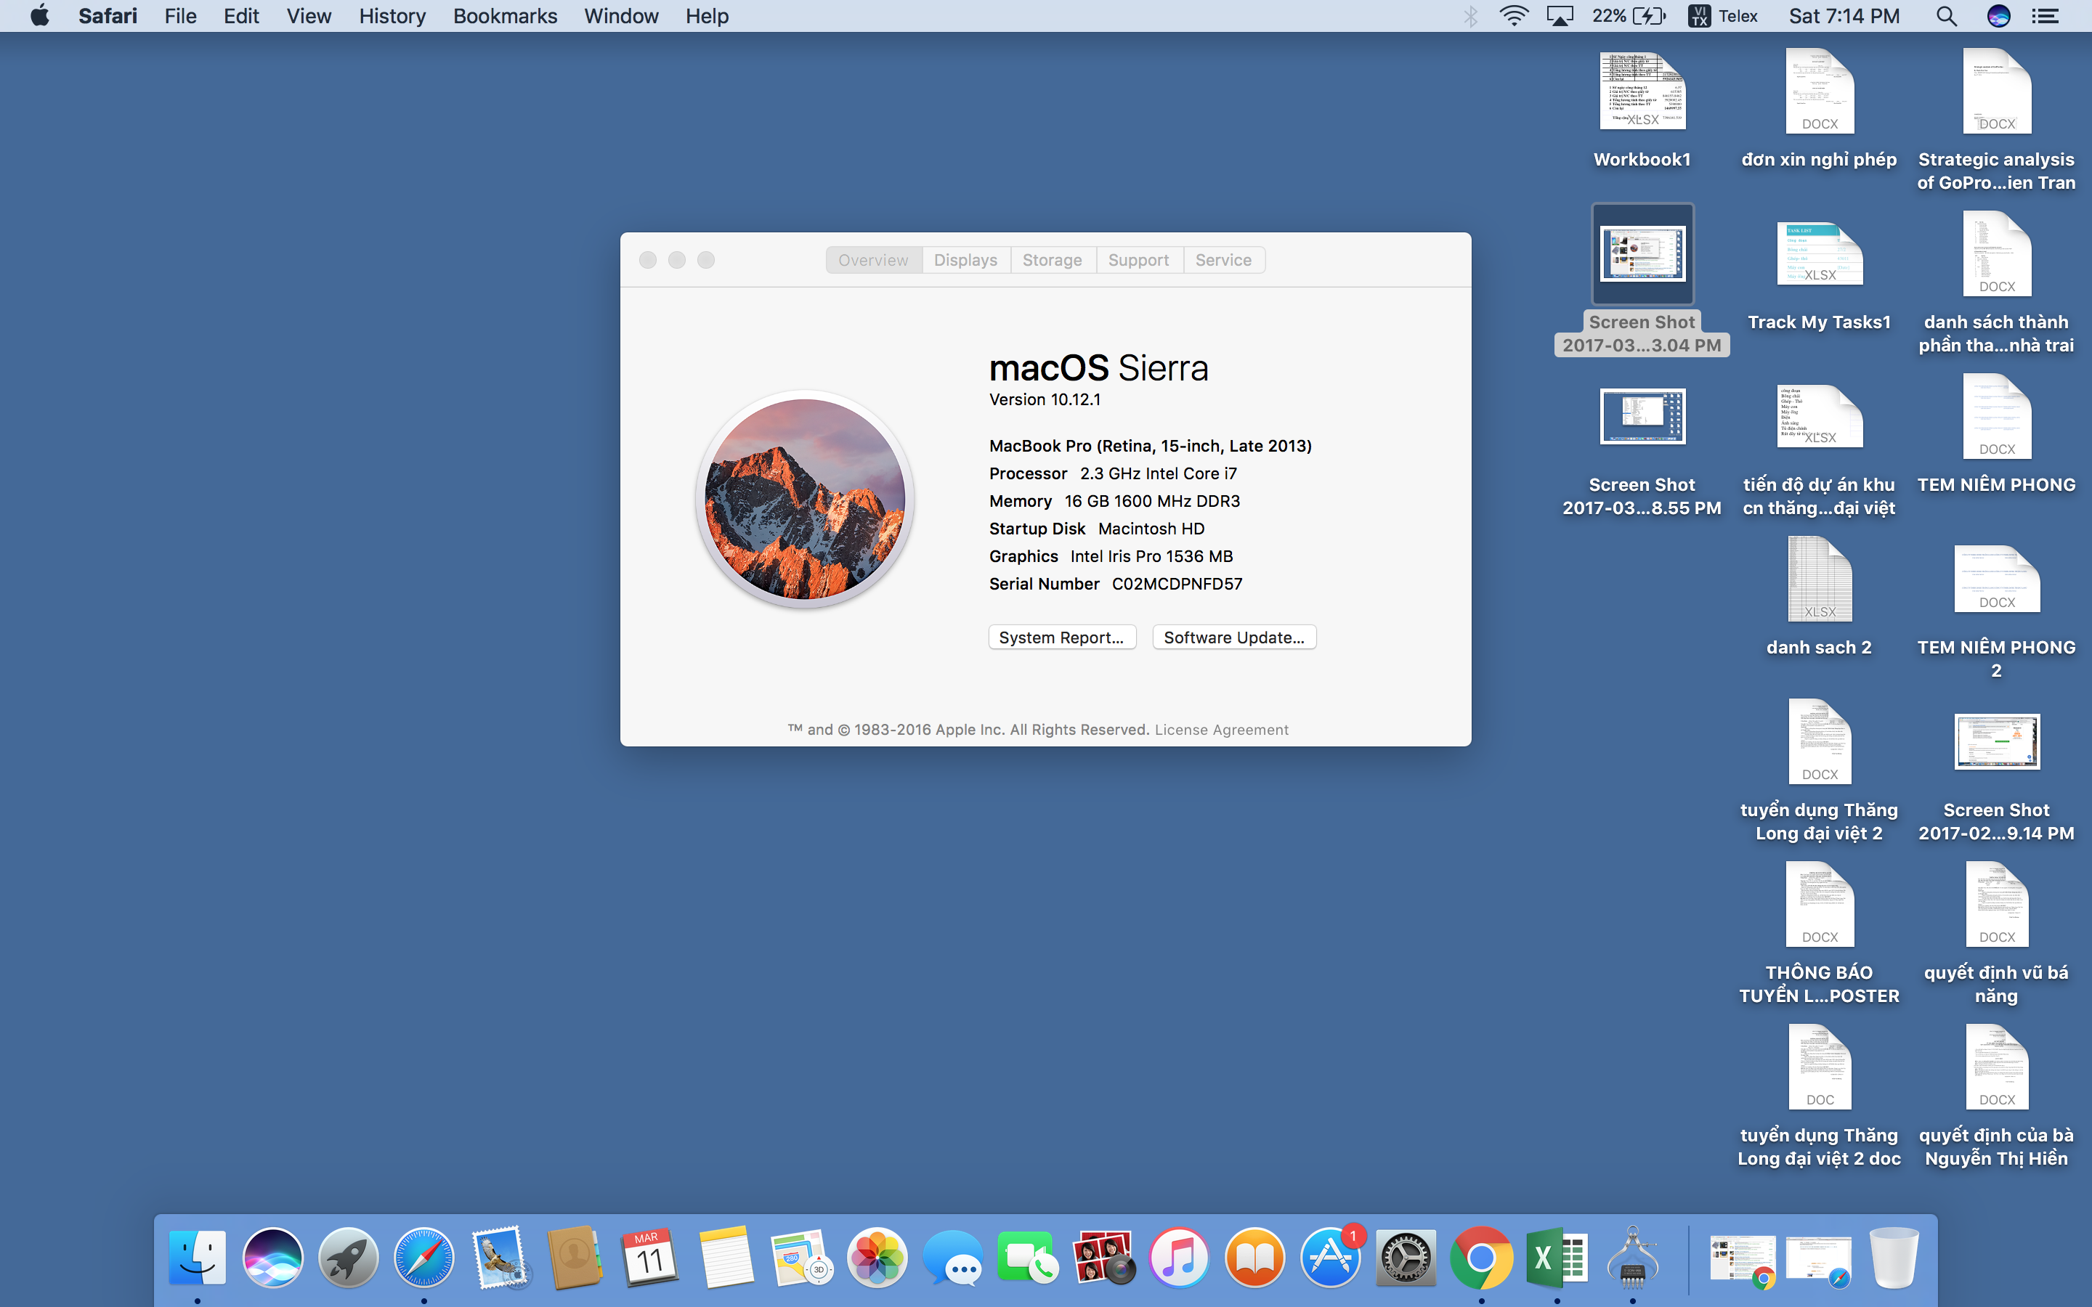Open the History menu
The width and height of the screenshot is (2092, 1307).
point(392,15)
